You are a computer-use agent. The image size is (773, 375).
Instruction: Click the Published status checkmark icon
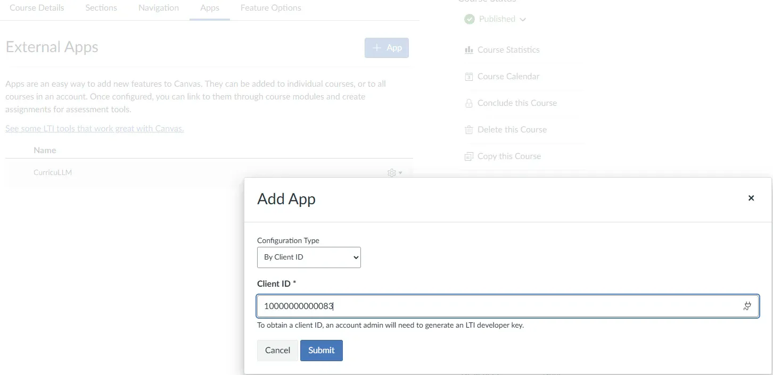click(469, 19)
